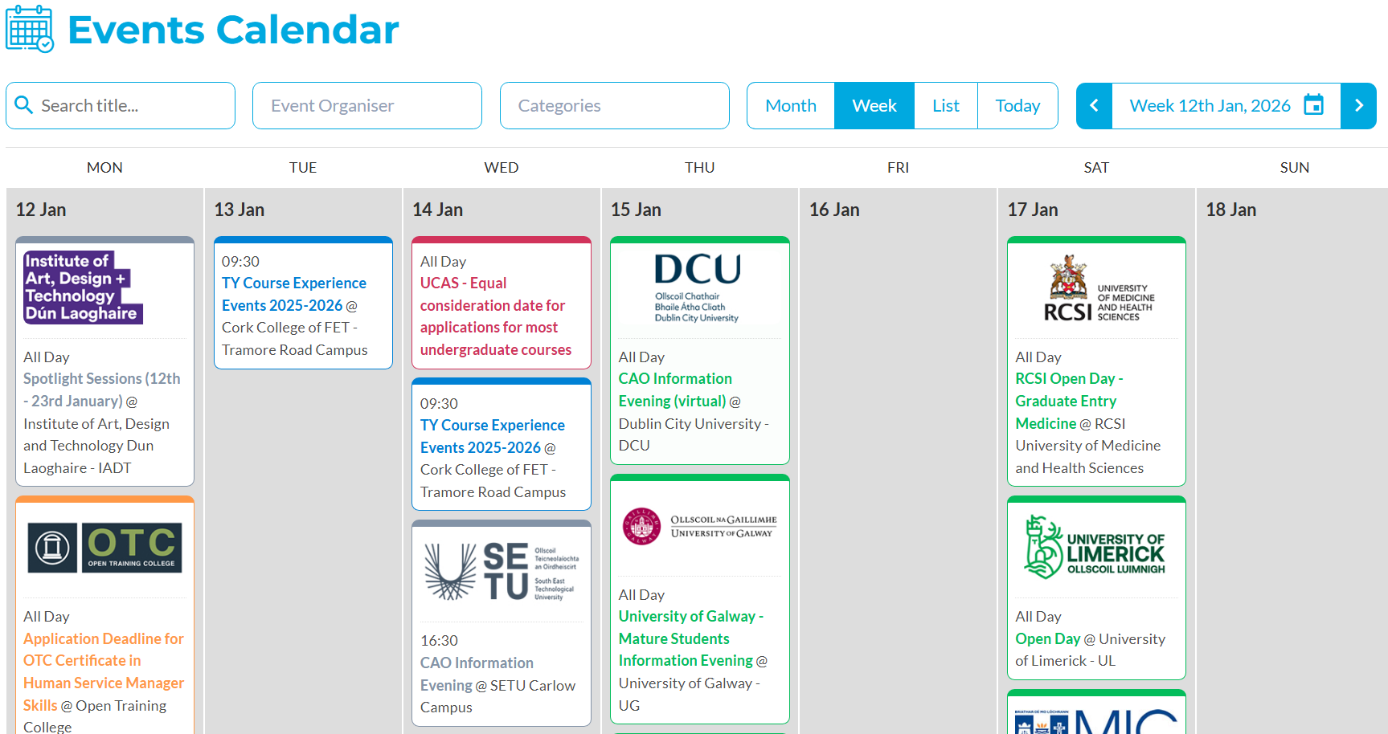Advance to next week with the right chevron
The image size is (1388, 734).
click(1358, 104)
